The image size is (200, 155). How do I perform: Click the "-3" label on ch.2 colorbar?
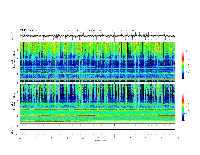186,93
